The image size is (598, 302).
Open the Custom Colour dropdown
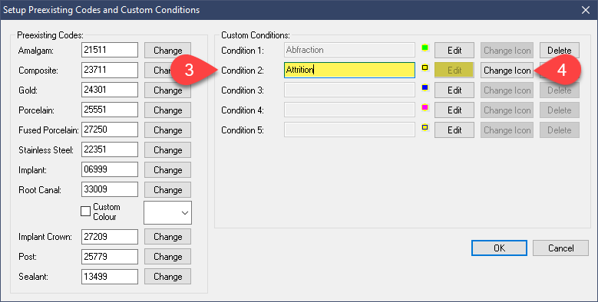[x=168, y=212]
